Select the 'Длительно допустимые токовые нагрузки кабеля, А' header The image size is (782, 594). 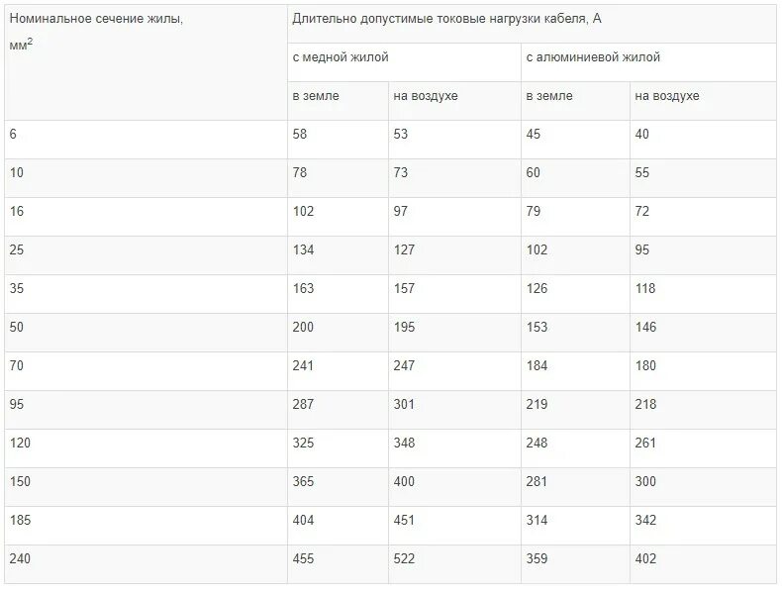(532, 24)
